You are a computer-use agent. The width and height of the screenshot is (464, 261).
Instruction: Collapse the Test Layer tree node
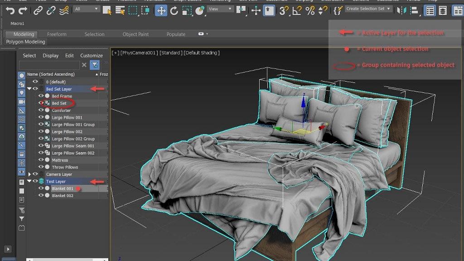coord(29,181)
